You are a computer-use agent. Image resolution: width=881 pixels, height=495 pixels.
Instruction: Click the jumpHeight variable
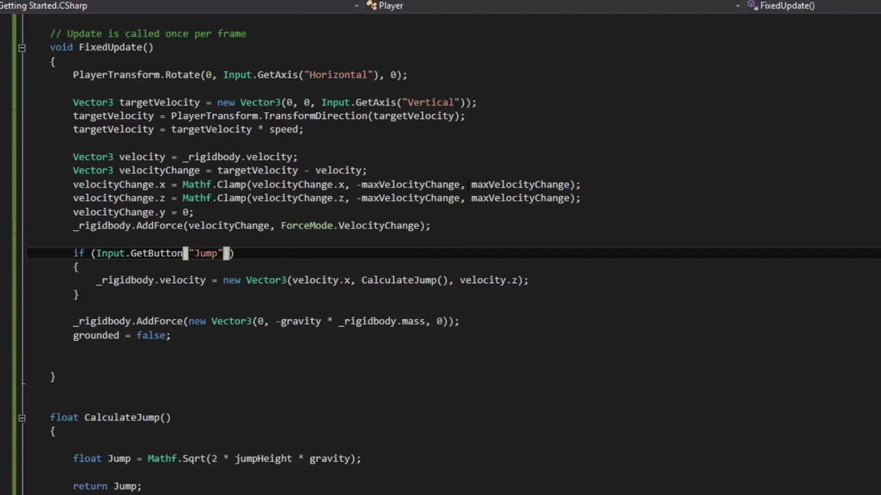(x=264, y=459)
